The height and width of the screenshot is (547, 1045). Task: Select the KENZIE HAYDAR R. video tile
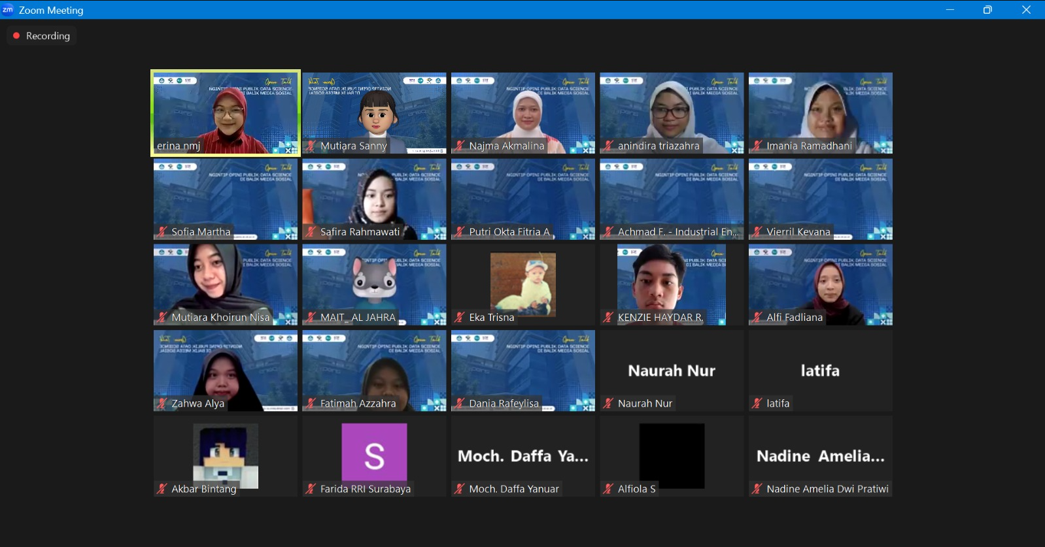pyautogui.click(x=672, y=284)
